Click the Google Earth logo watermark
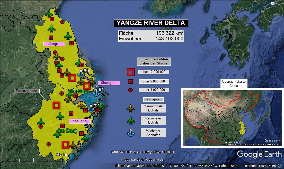This screenshot has height=169, width=284. pyautogui.click(x=259, y=154)
